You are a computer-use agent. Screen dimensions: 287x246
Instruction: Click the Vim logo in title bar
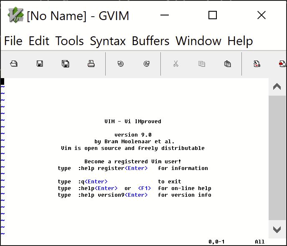click(15, 15)
